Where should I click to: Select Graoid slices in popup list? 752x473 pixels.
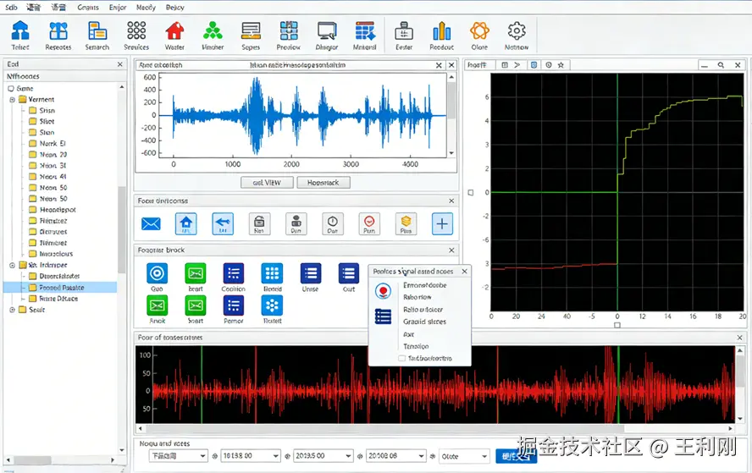[x=424, y=322]
